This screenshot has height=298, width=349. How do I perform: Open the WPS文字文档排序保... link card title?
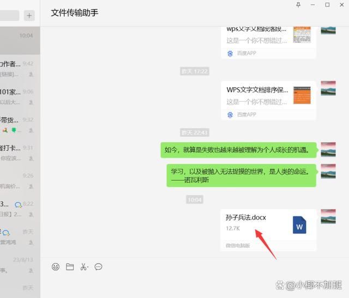click(257, 90)
